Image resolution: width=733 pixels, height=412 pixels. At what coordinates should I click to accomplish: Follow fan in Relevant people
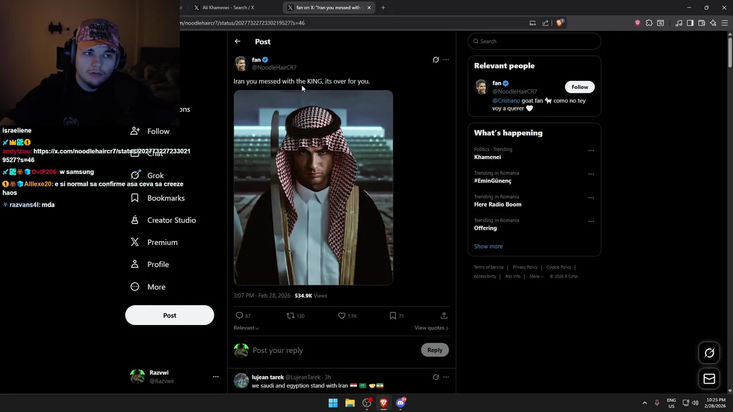tap(580, 87)
